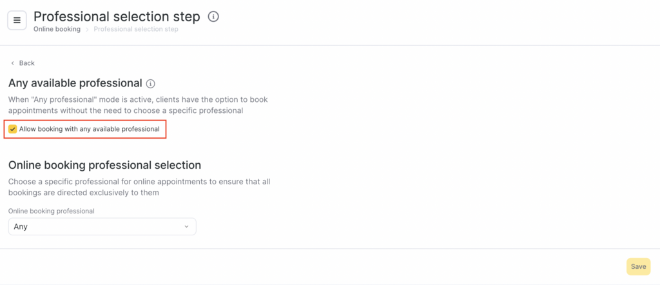The width and height of the screenshot is (660, 285).
Task: Click the breadcrumb separator arrow
Action: point(88,29)
